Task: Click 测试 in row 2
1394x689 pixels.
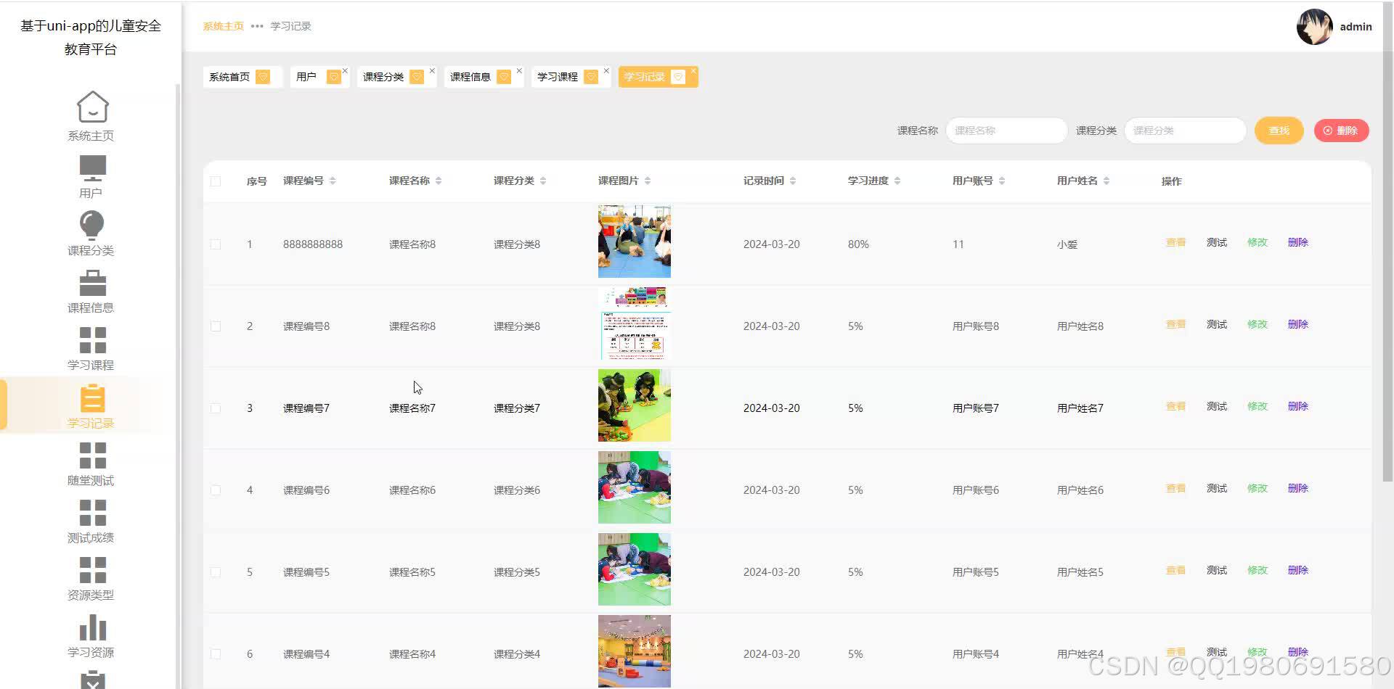Action: click(1217, 324)
